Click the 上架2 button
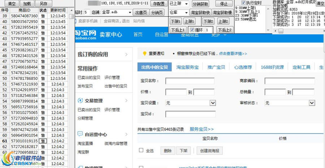Viewport: 325px width, 168px height. coord(223,21)
